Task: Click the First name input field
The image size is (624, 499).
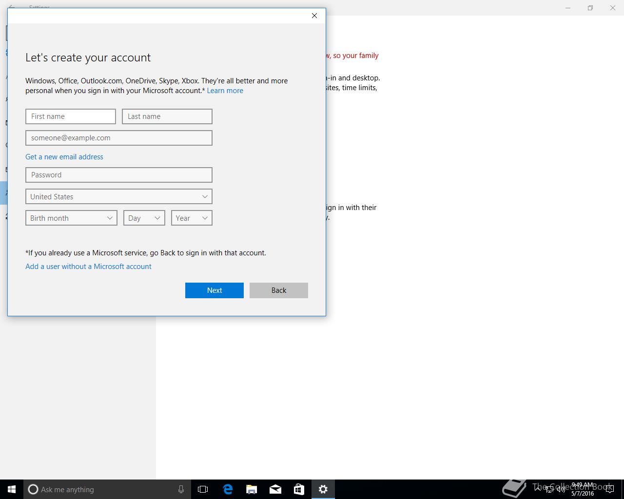Action: click(x=71, y=116)
